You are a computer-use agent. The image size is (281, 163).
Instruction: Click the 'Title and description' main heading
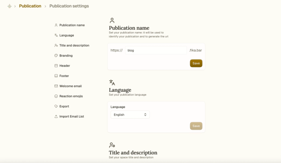133,152
